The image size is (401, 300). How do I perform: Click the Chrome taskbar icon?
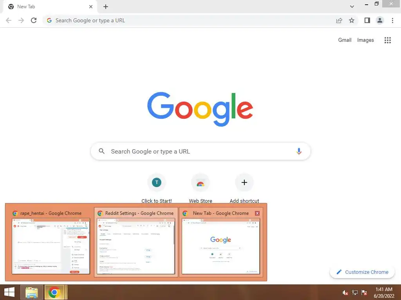(x=54, y=292)
